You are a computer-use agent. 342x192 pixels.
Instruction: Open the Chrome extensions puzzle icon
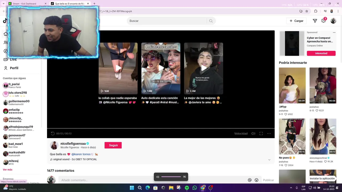(316, 11)
